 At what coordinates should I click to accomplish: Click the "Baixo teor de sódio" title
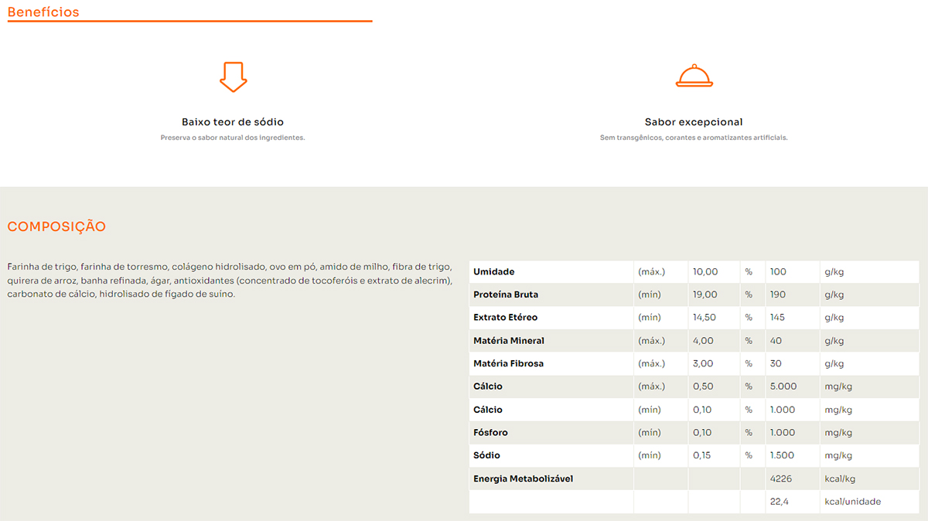click(x=233, y=122)
